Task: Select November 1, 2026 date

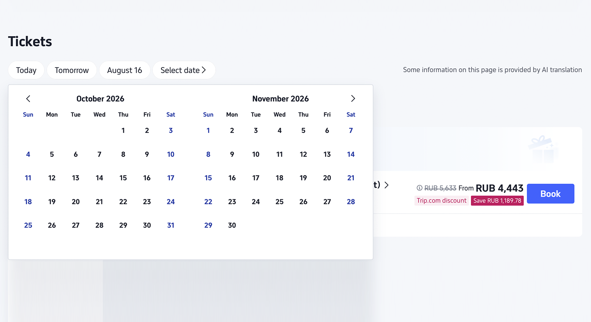Action: pyautogui.click(x=208, y=131)
